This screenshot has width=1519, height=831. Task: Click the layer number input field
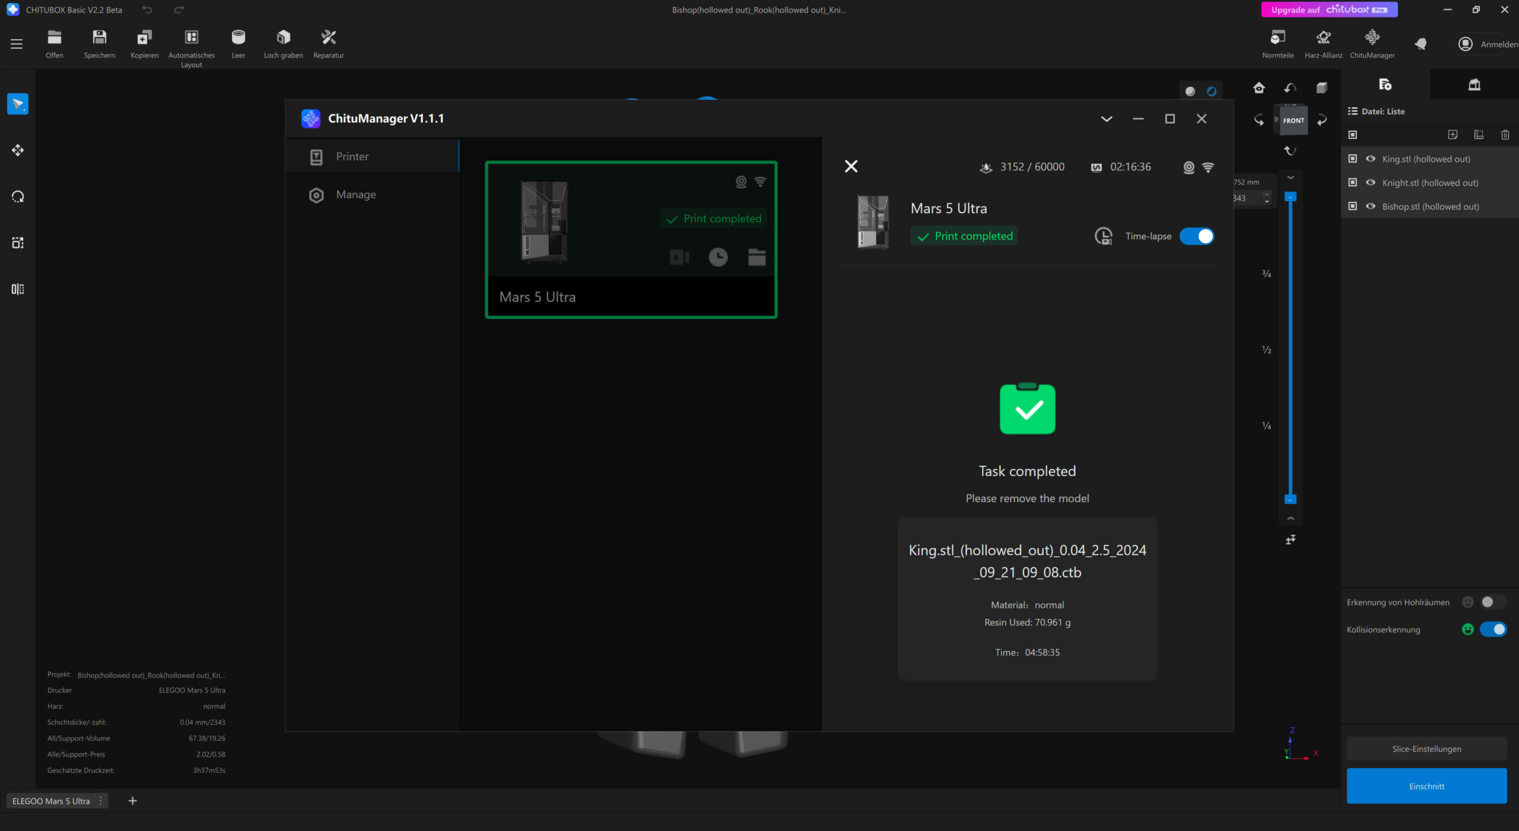pos(1246,198)
